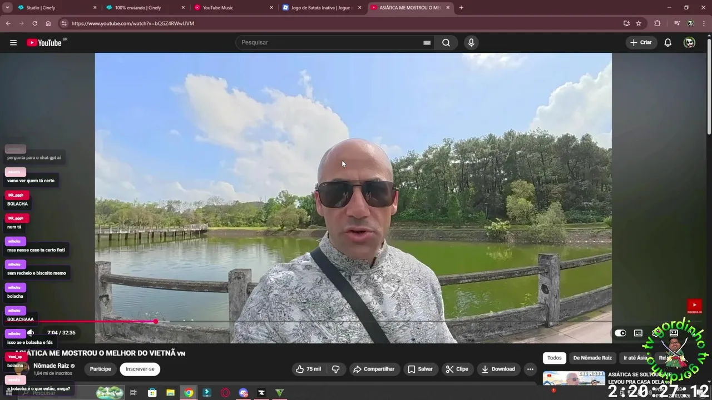Install app icon in address bar
This screenshot has width=712, height=400.
[626, 23]
